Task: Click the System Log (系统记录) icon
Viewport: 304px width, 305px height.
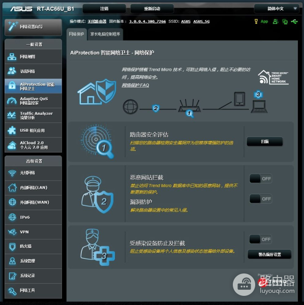Action: (x=13, y=276)
